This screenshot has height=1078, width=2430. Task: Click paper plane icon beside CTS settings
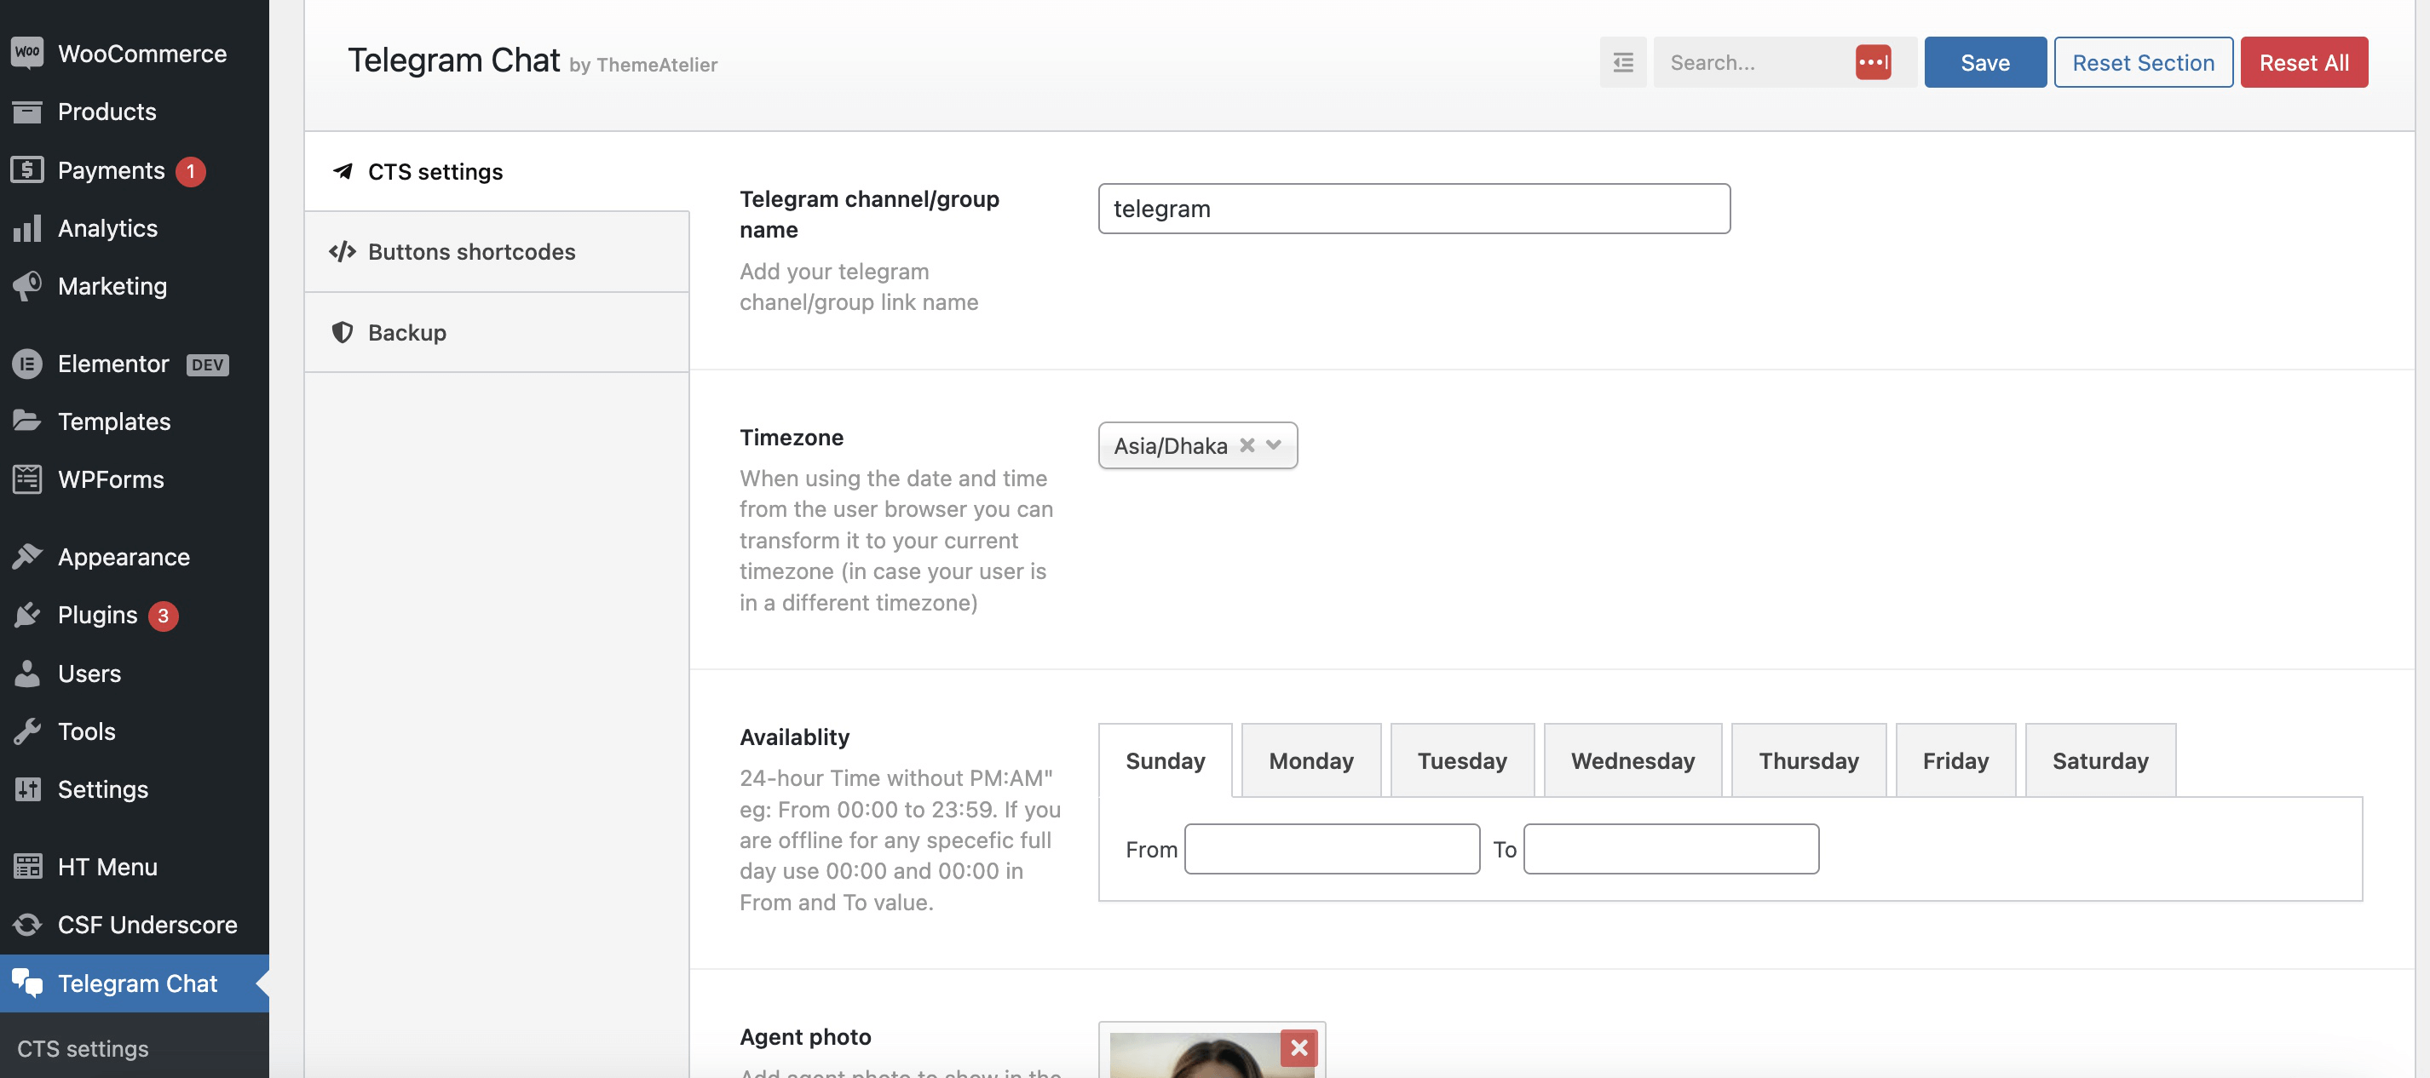(x=343, y=170)
